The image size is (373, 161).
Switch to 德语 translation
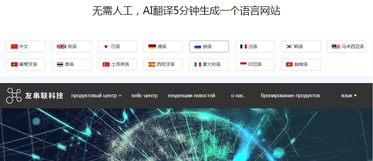[x=163, y=47]
